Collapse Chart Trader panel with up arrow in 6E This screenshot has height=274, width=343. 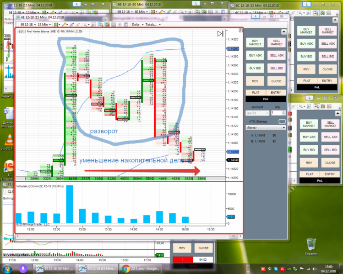[x=284, y=32]
